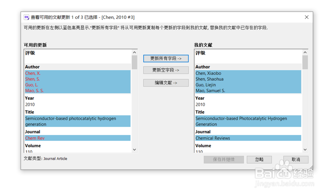Click the 取消 button

(295, 159)
